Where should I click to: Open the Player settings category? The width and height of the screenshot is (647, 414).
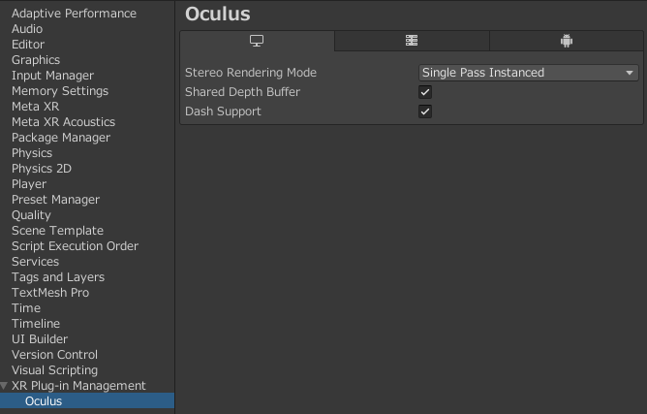click(29, 184)
